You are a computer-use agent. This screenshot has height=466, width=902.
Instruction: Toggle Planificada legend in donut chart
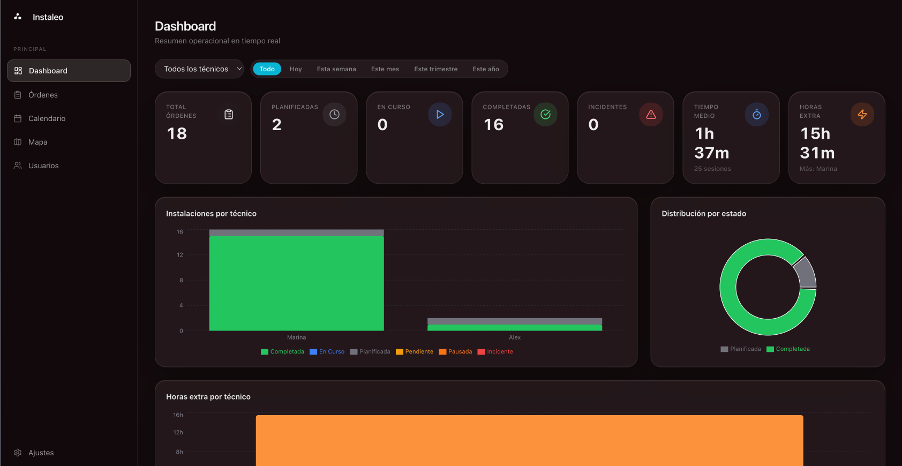(741, 349)
